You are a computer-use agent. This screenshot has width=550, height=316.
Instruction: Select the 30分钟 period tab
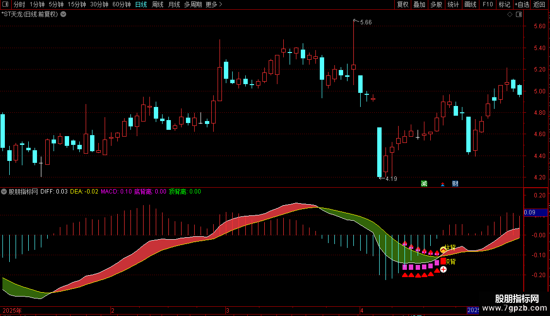coord(99,4)
